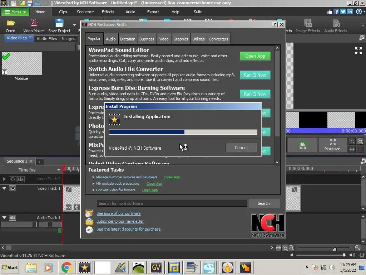Switch to the Audio Files bin tab
The width and height of the screenshot is (366, 275).
click(47, 39)
